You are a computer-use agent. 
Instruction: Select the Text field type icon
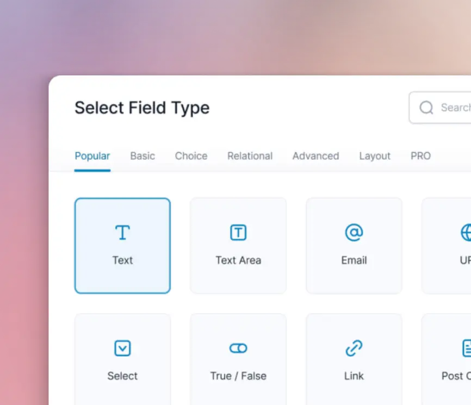(x=122, y=232)
